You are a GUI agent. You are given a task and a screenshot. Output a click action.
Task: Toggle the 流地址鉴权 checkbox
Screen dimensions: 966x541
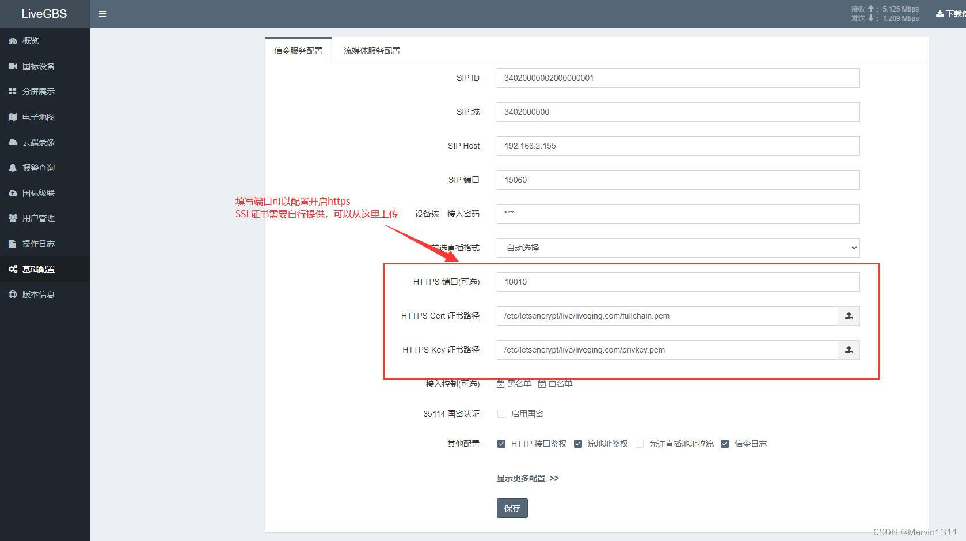(578, 444)
